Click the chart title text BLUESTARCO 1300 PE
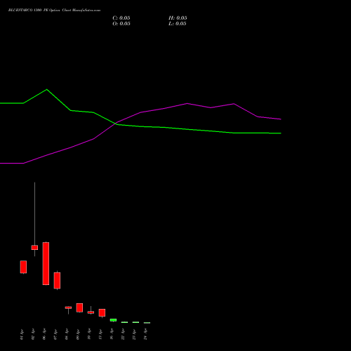 (x=28, y=10)
